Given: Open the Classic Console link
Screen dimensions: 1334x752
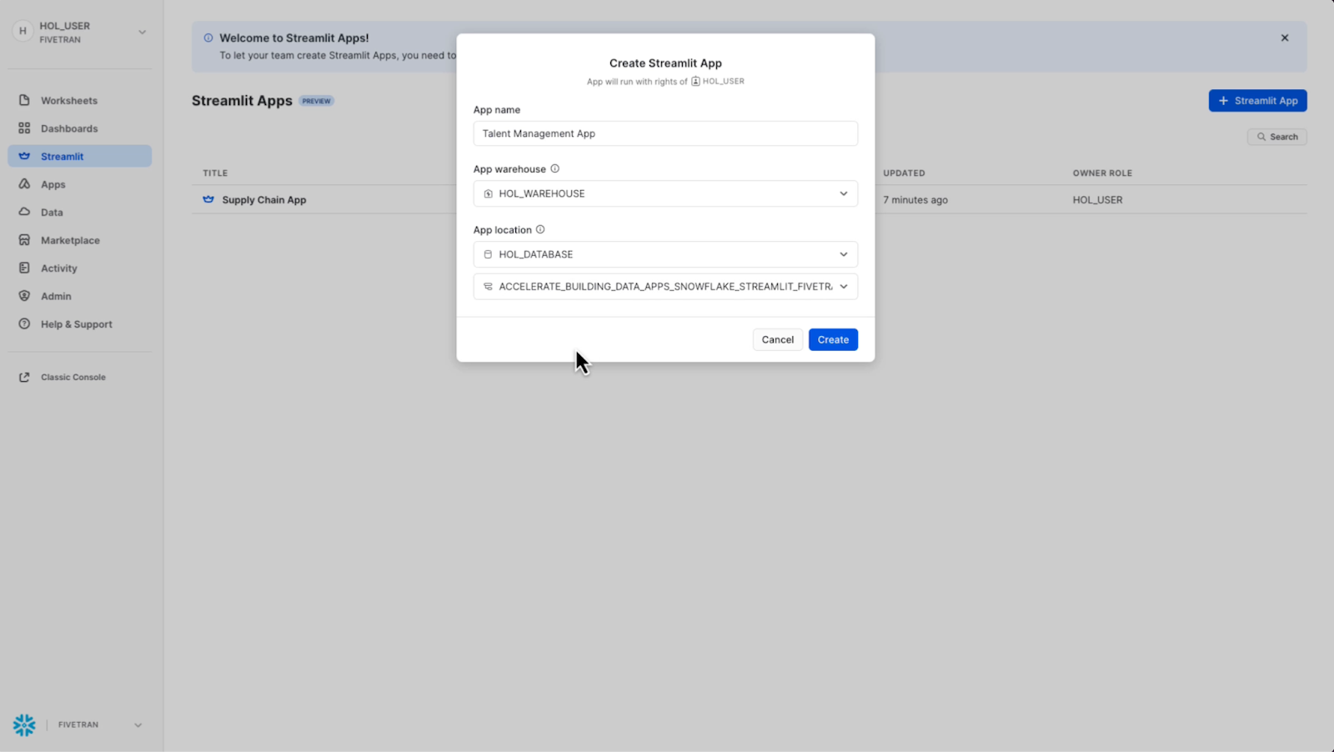Looking at the screenshot, I should [73, 377].
